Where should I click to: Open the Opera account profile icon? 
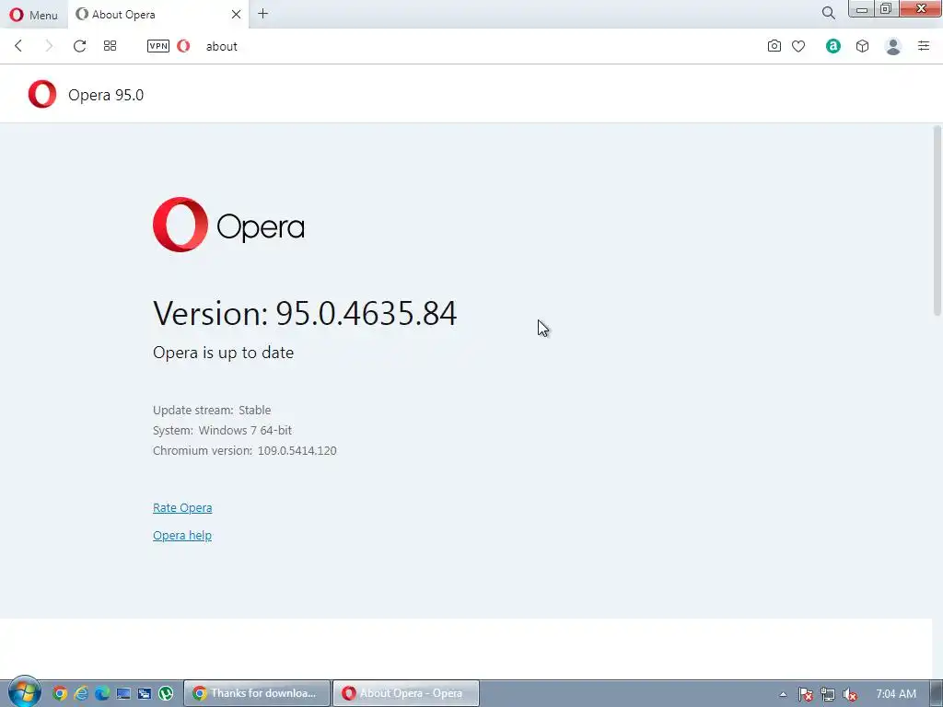pos(893,46)
